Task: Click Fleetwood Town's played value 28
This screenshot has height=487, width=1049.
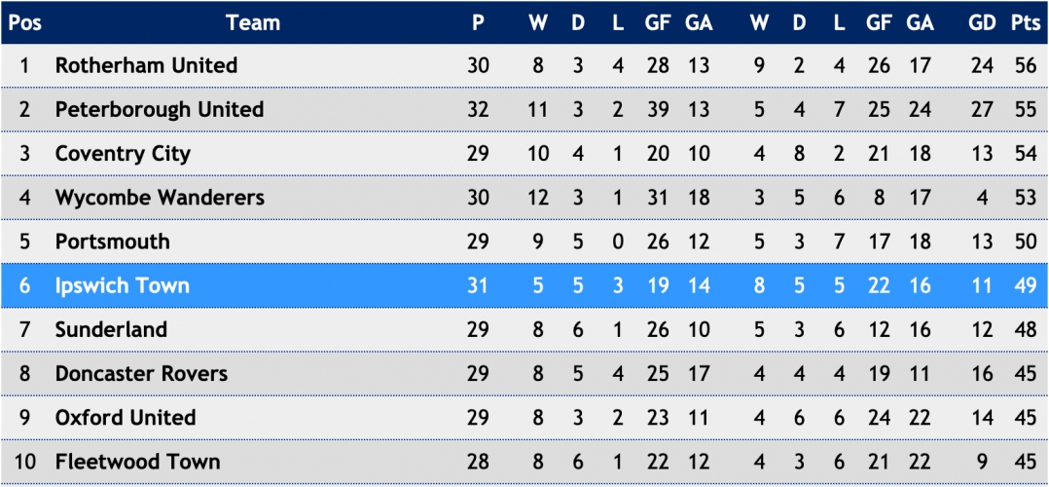Action: tap(478, 463)
